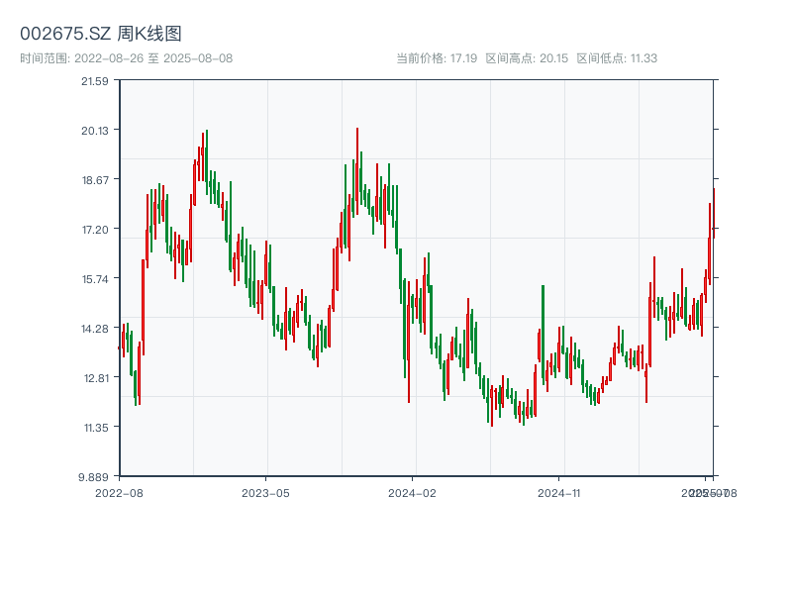Viewport: 792px width, 594px height.
Task: Click the interval low label 区间低点: 11.33
Action: pos(617,58)
